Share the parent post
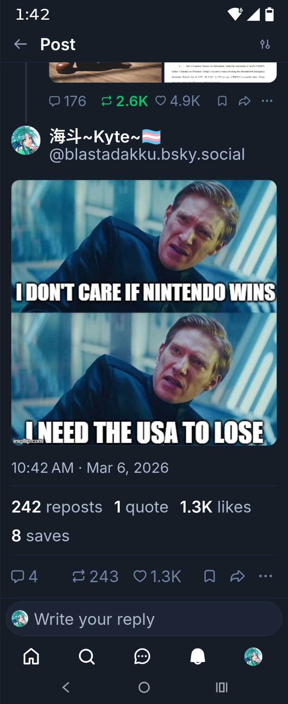The height and width of the screenshot is (704, 288). point(244,101)
